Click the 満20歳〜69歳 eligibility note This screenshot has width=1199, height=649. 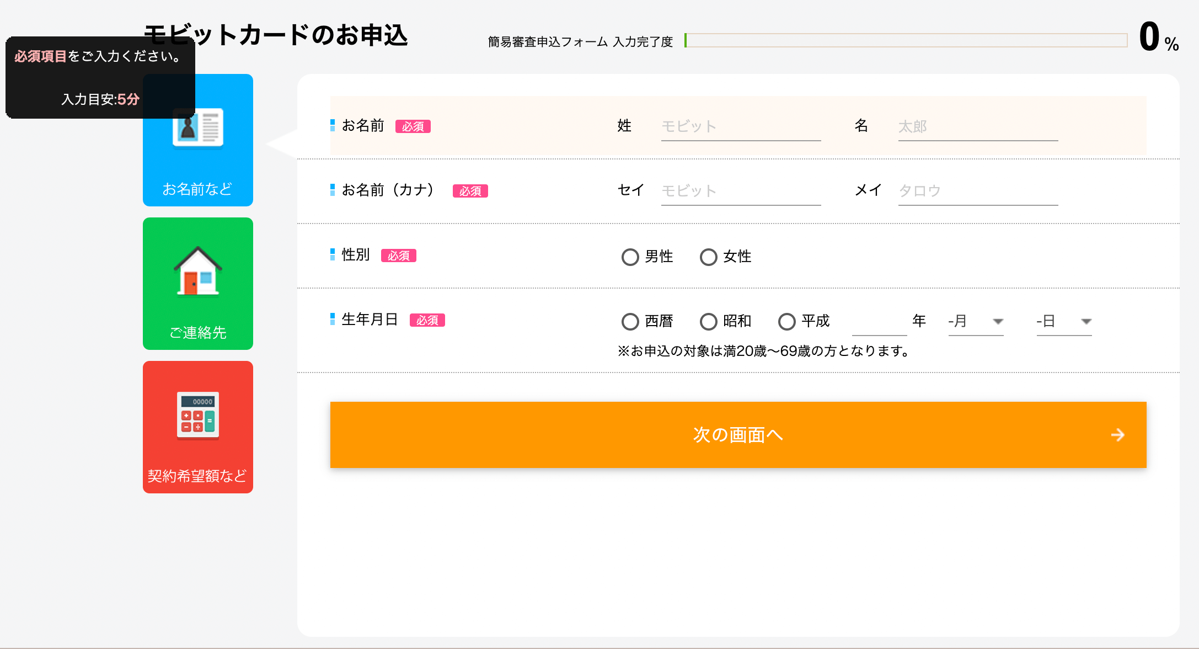click(x=764, y=351)
